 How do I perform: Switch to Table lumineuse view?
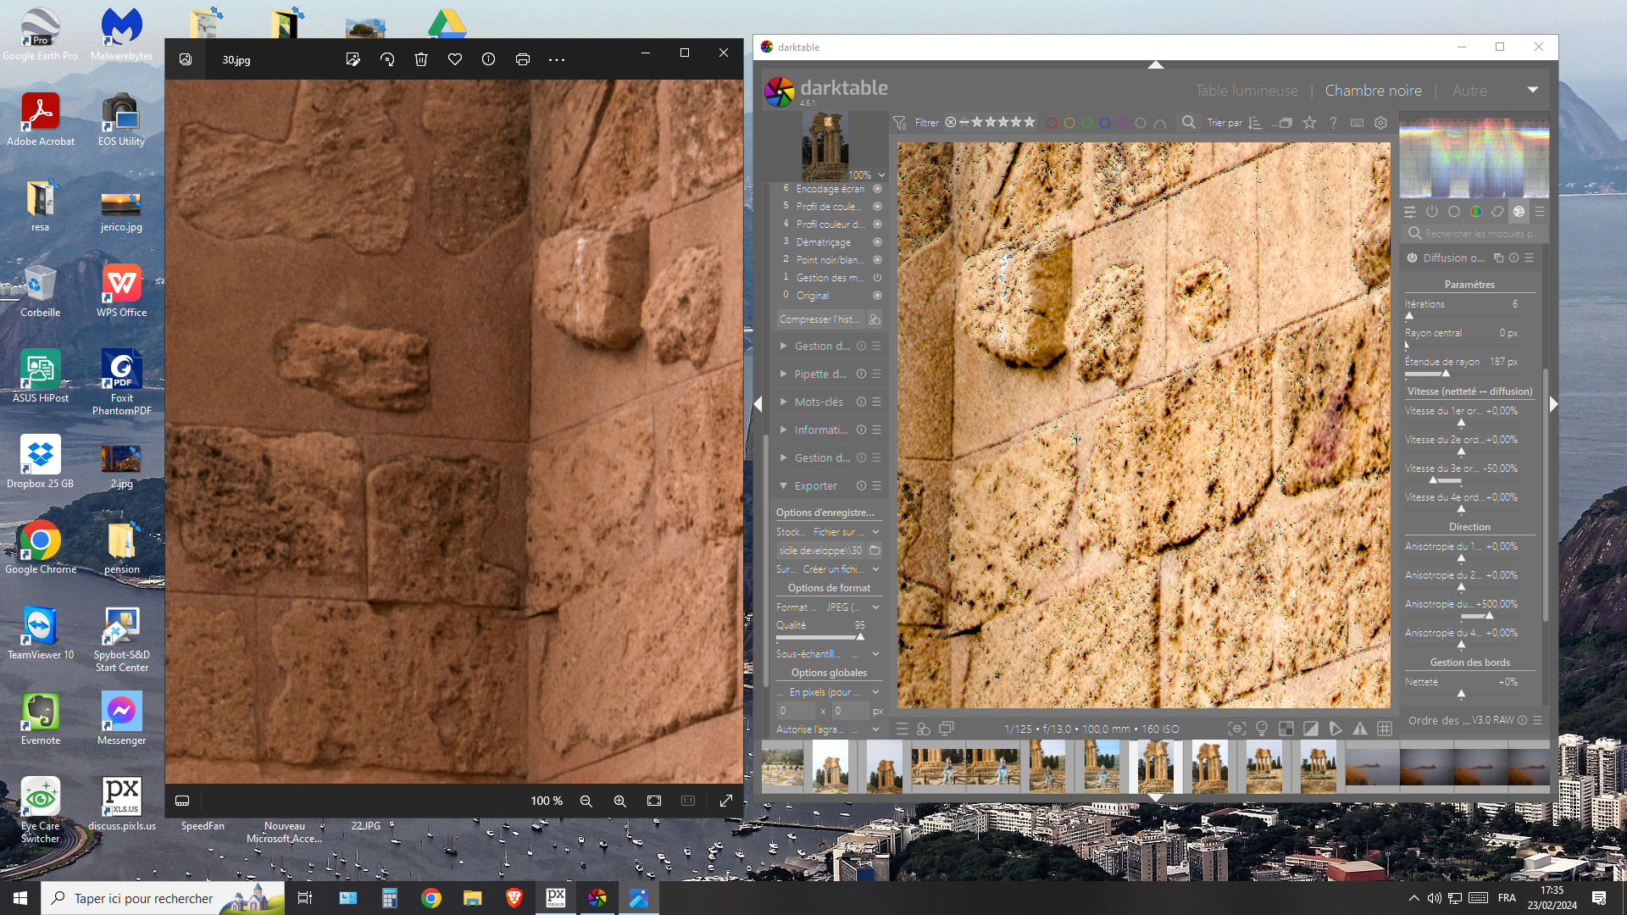click(1246, 91)
